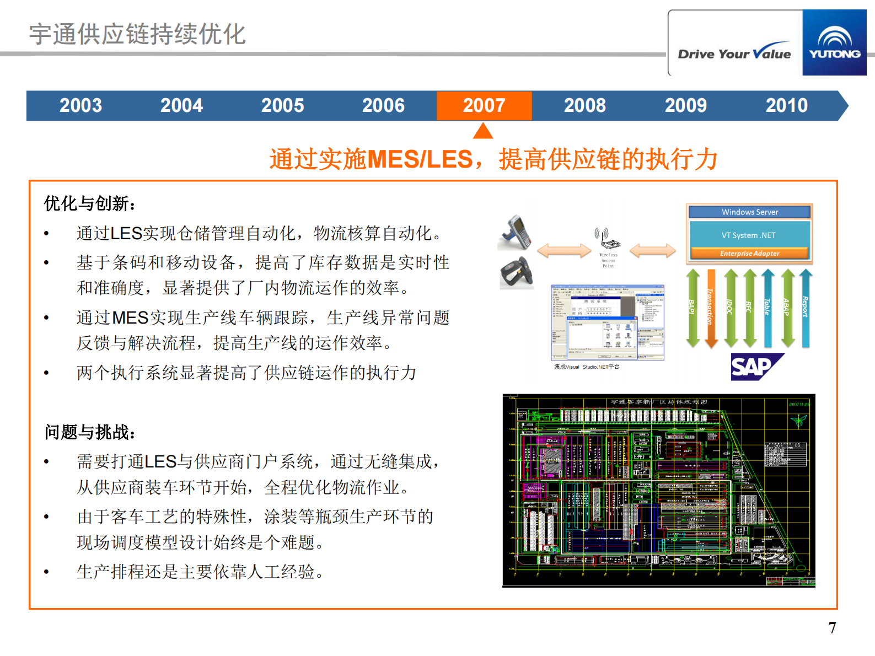Select year 2005 on the timeline
Viewport: 875px width, 656px height.
[x=282, y=105]
